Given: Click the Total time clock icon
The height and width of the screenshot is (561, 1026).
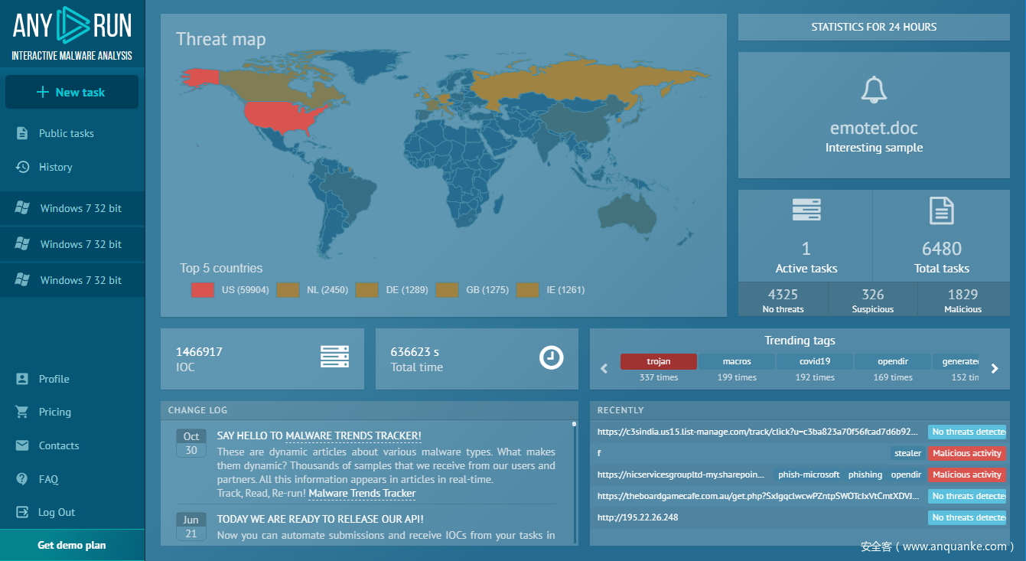Looking at the screenshot, I should [x=551, y=357].
